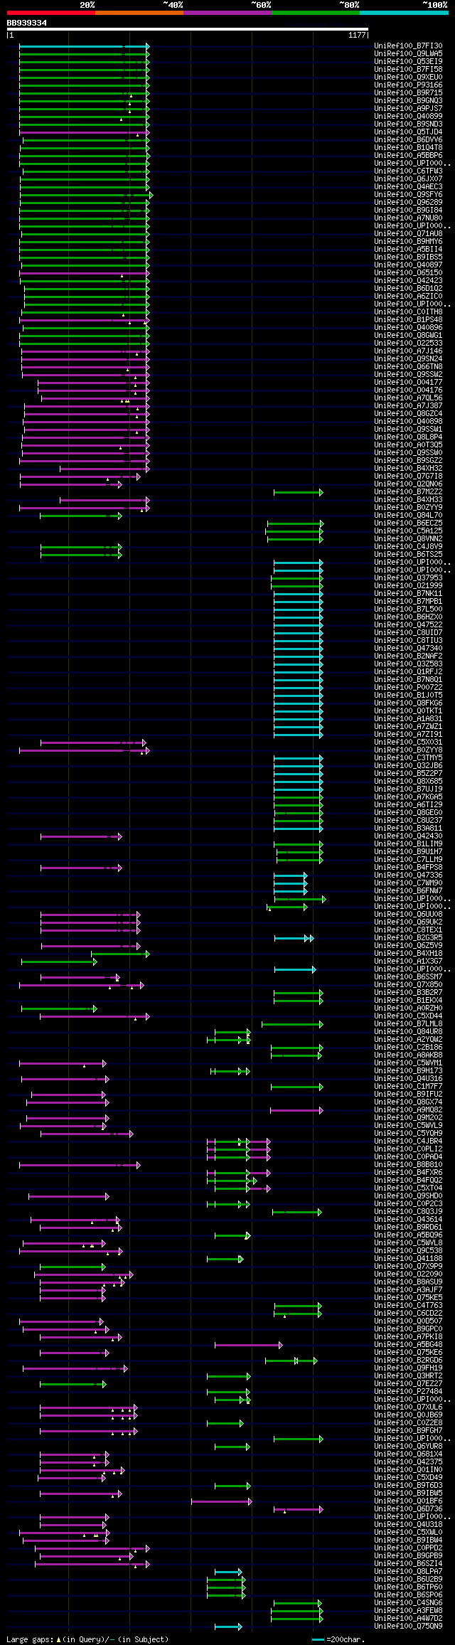Click hit label UniRef100_Q6D736
Image resolution: width=455 pixels, height=1645 pixels.
[408, 1509]
